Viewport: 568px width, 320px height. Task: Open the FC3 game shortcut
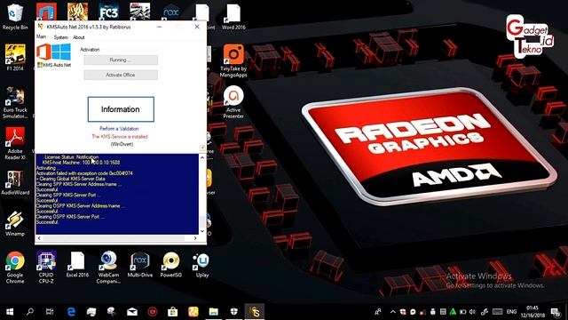click(108, 12)
